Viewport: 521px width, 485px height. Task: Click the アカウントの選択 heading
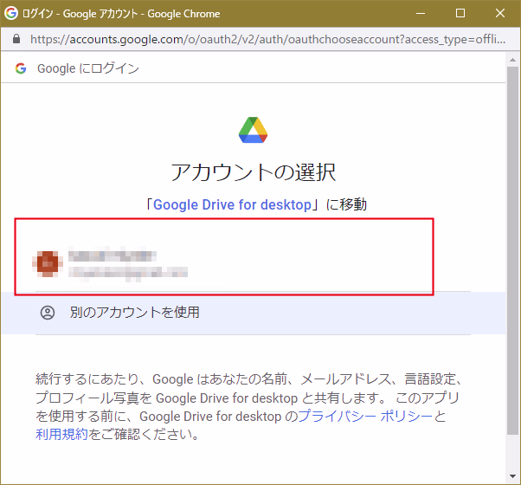point(254,172)
